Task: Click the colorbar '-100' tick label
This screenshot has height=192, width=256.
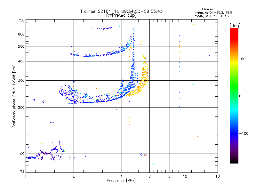Action: pos(244,133)
